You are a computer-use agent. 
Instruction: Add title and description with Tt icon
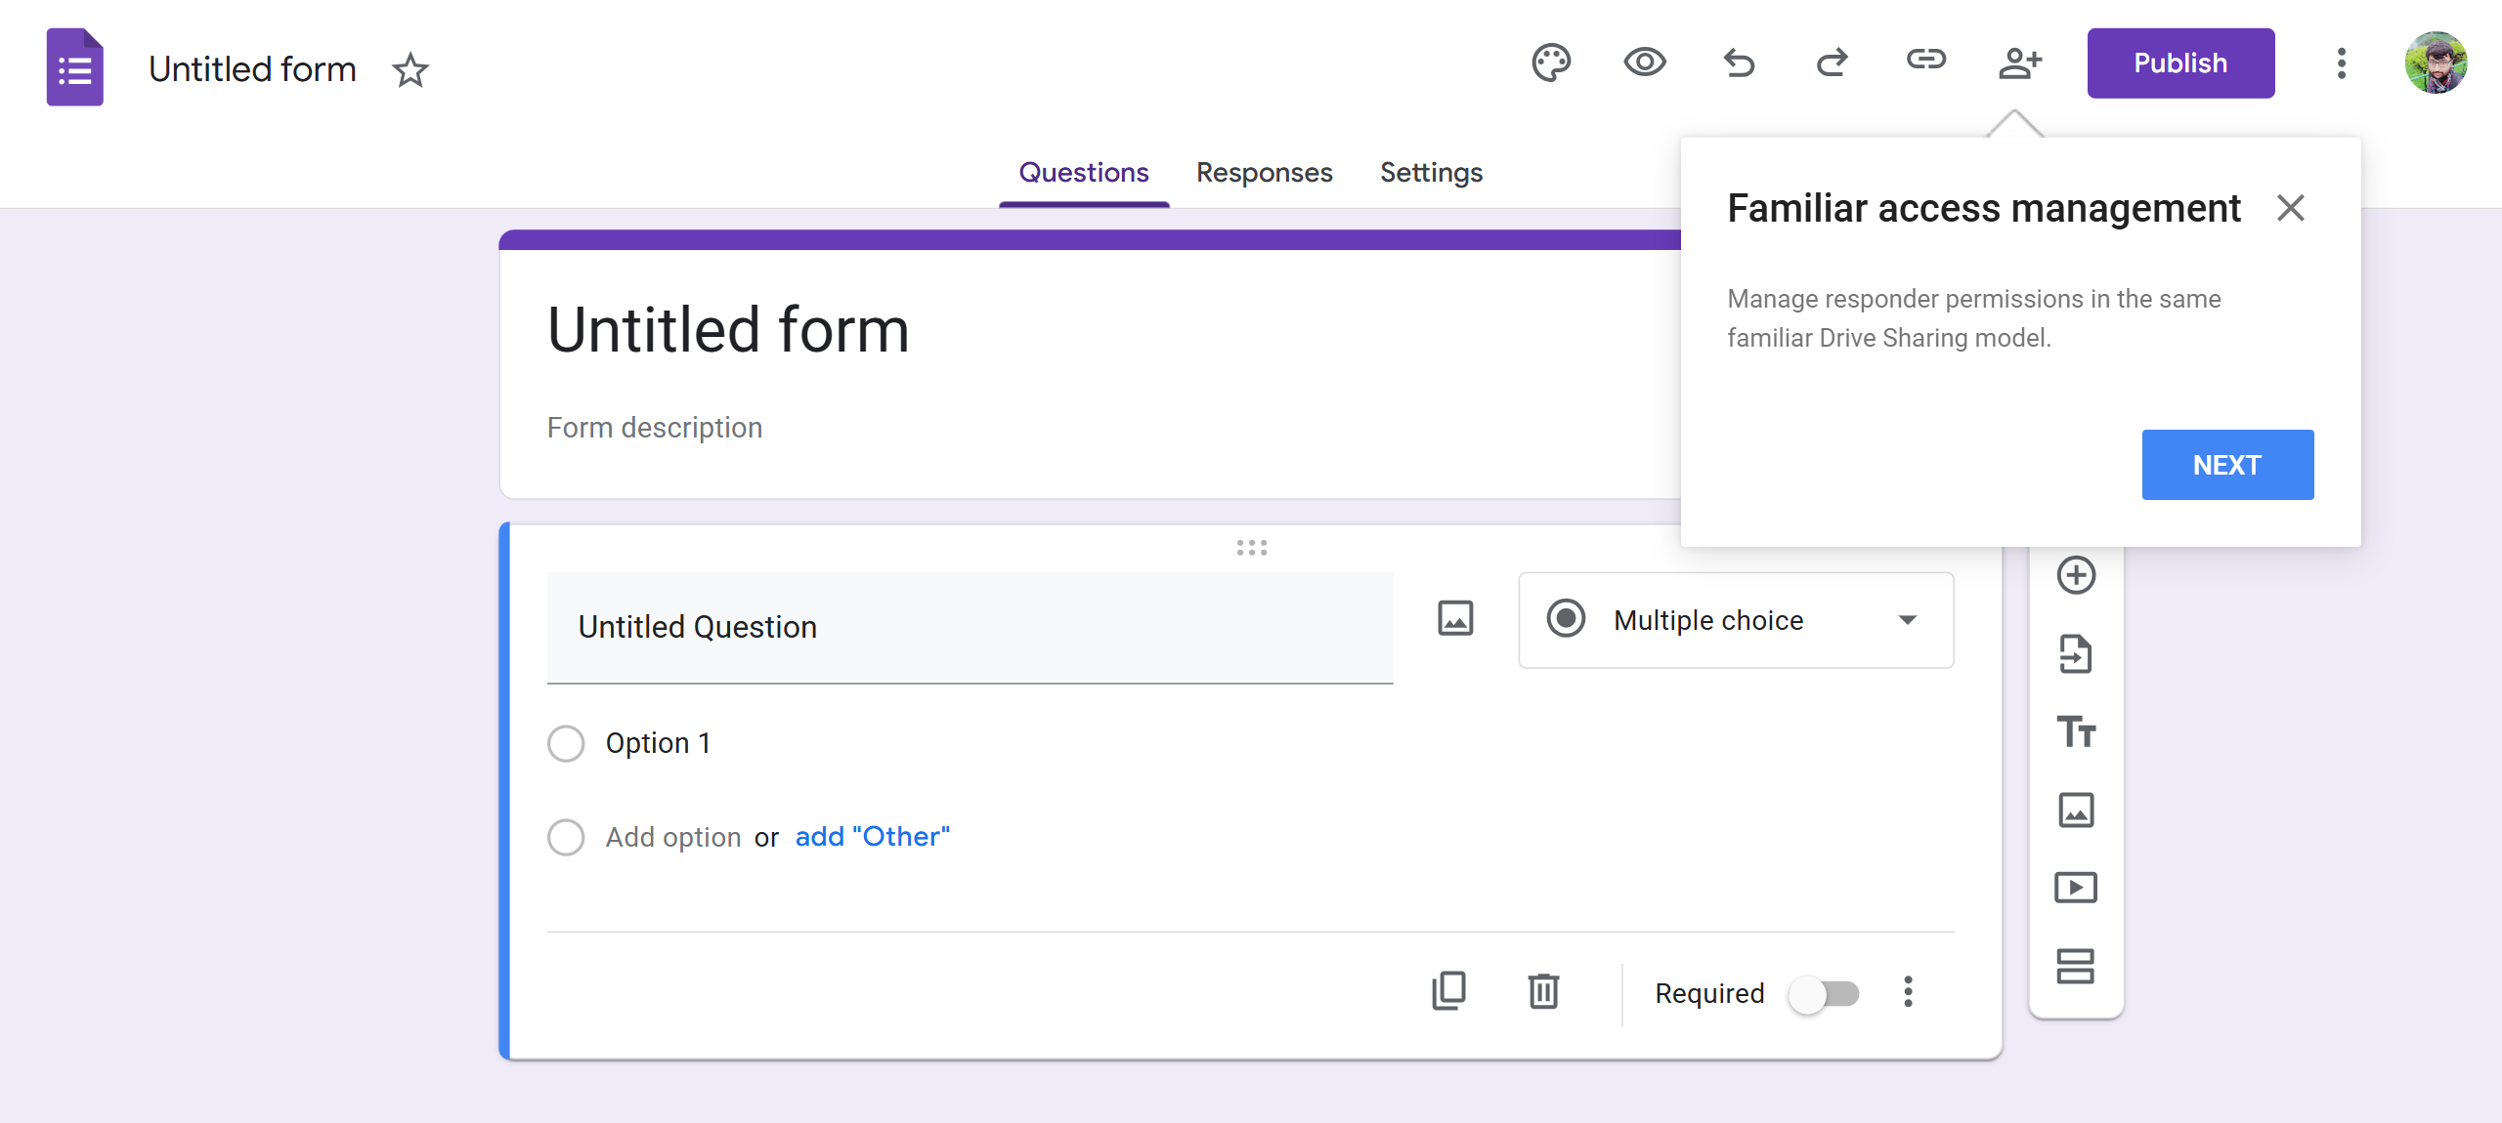click(x=2076, y=731)
